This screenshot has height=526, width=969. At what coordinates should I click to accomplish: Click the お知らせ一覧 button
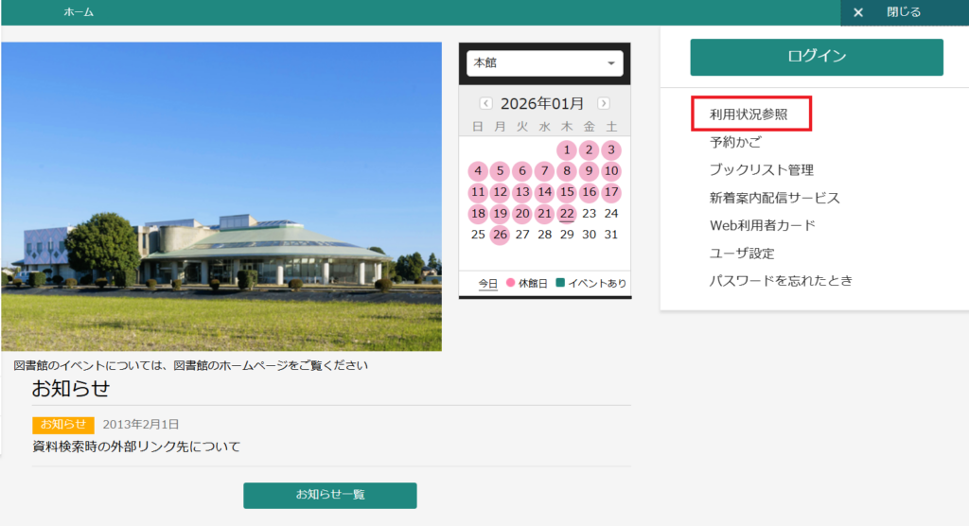point(329,495)
